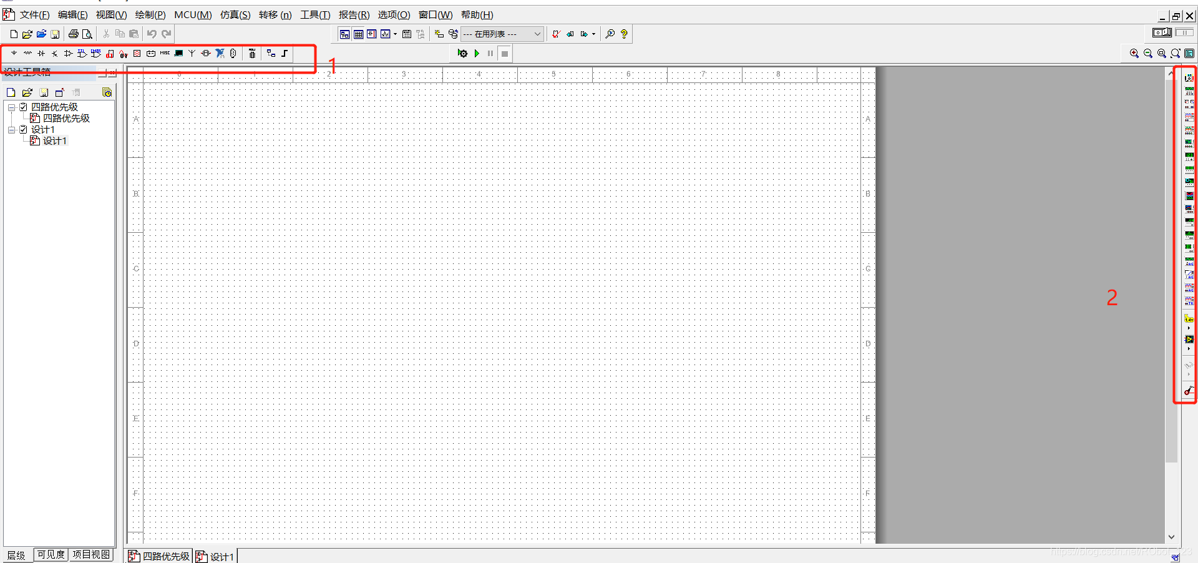
Task: Open the 仿真(S) menu
Action: tap(235, 15)
